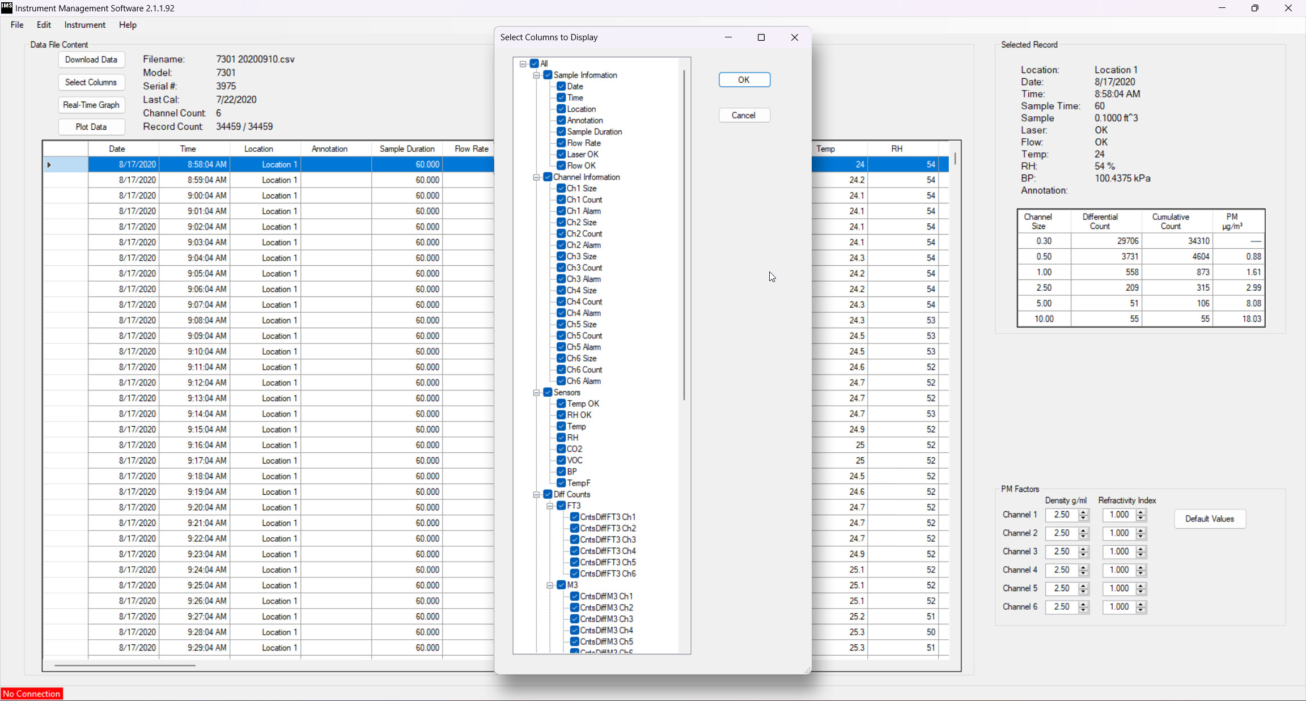Collapse the FT3 node under Diff Counts
1306x701 pixels.
[x=549, y=505]
